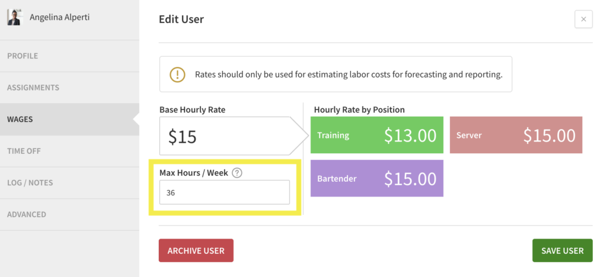Image resolution: width=607 pixels, height=277 pixels.
Task: Go to the Time Off tab
Action: coord(24,151)
